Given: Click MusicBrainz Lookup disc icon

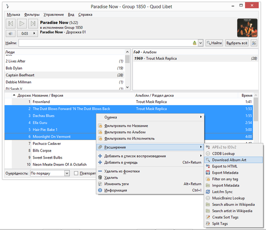Looking at the screenshot, I should click(208, 198).
